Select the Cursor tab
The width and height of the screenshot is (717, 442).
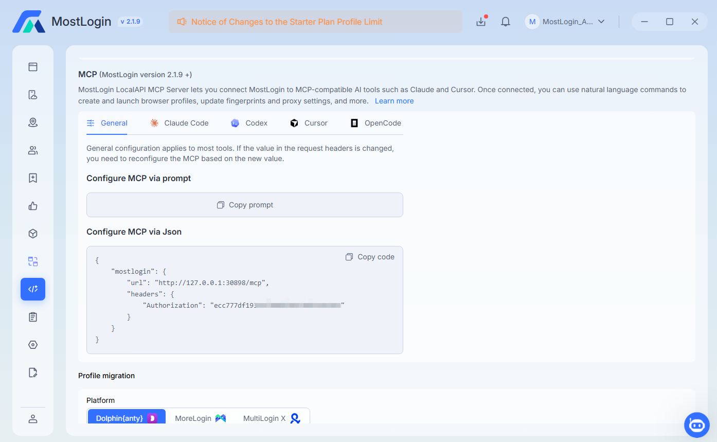(x=309, y=123)
